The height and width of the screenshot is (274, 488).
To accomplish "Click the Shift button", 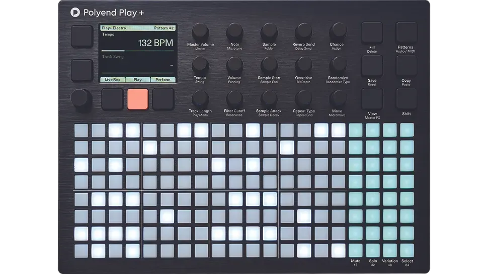I will pyautogui.click(x=406, y=99).
